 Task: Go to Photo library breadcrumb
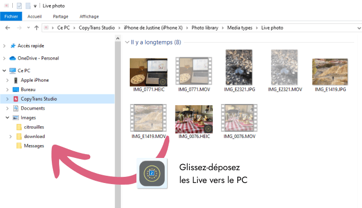(x=205, y=28)
